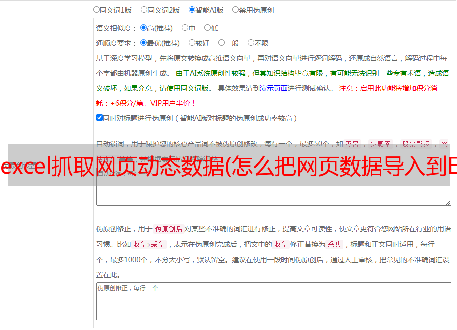
Task: Set 通顺度要求 to 较好
Action: click(x=192, y=43)
